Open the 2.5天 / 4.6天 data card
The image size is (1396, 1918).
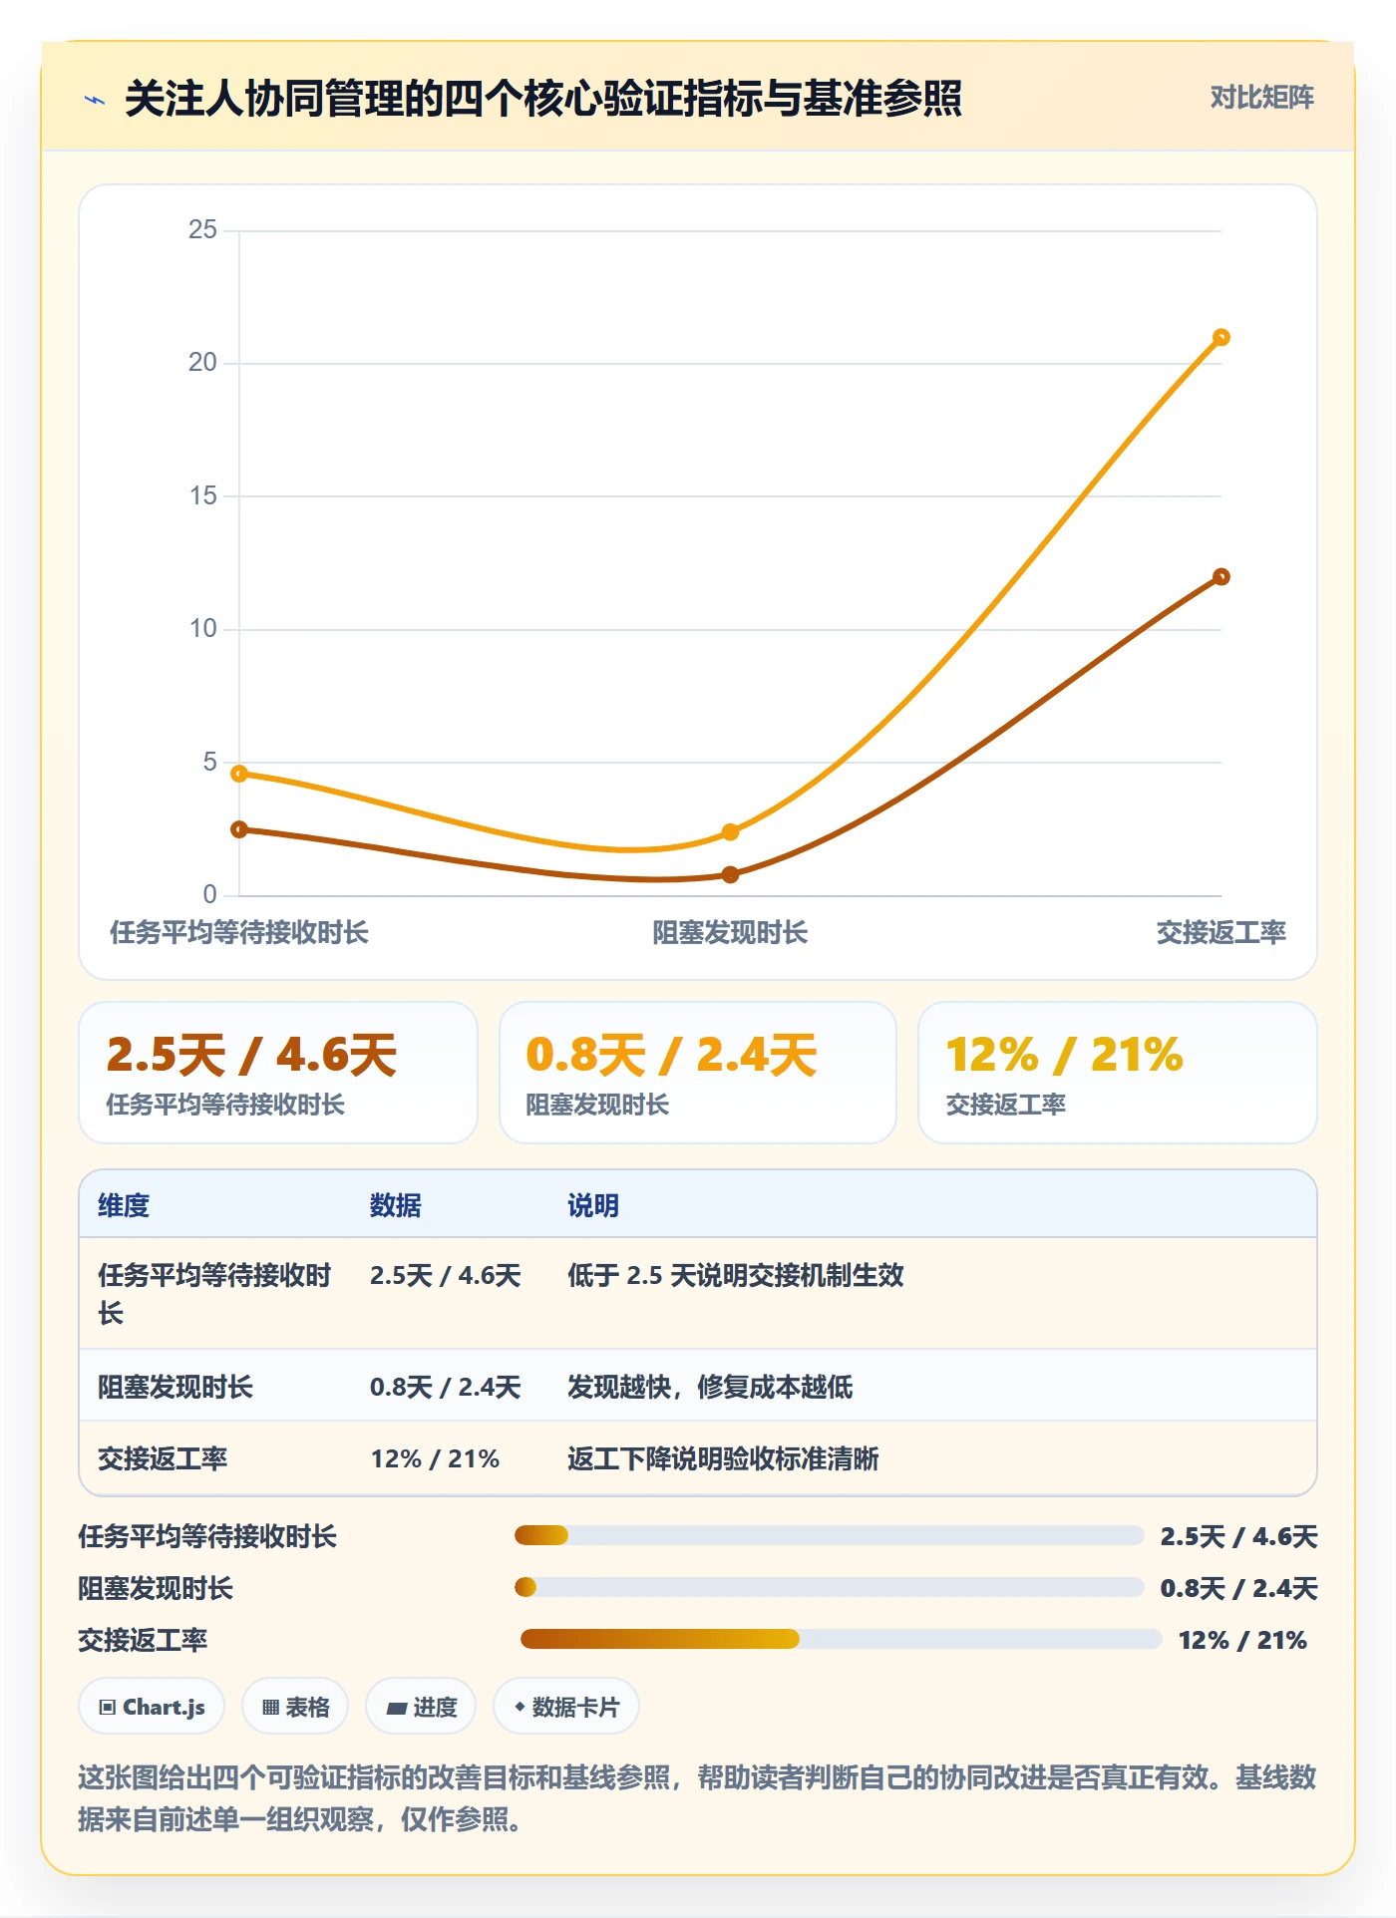tap(278, 1073)
